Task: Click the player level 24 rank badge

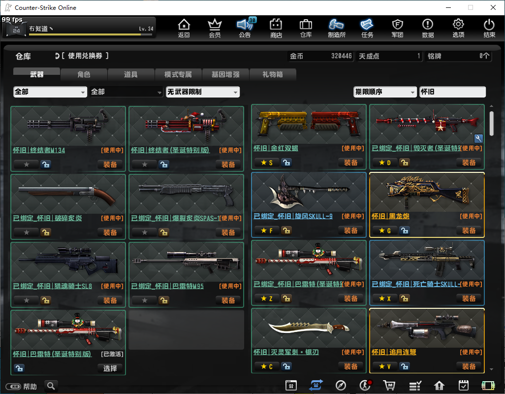Action: click(x=16, y=30)
